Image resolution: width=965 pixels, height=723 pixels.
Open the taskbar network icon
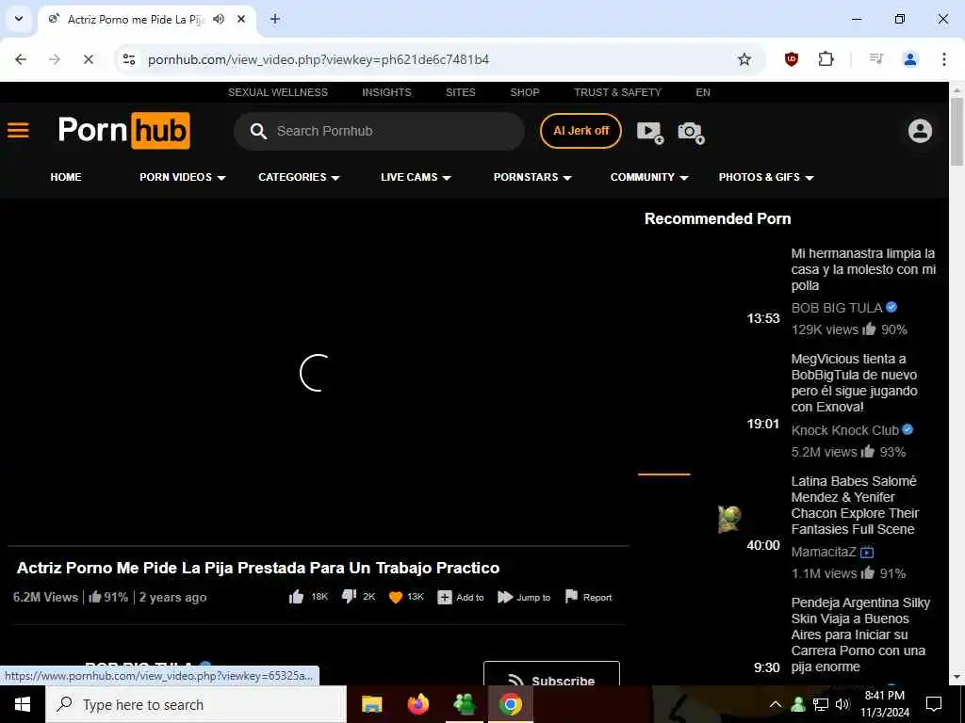pyautogui.click(x=821, y=704)
